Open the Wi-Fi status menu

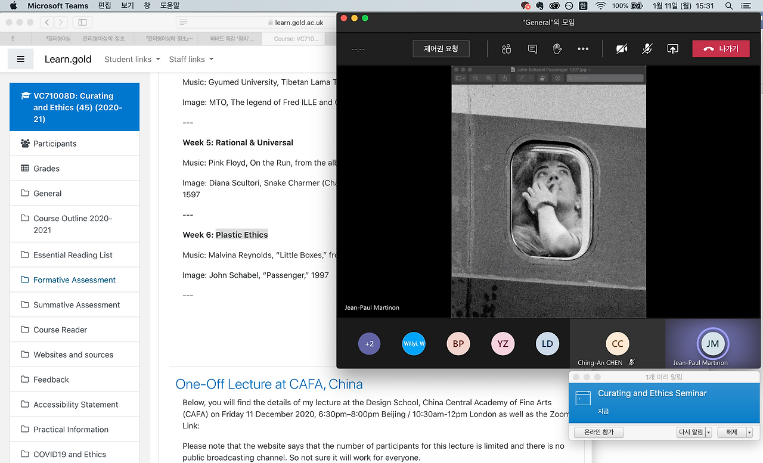click(600, 6)
